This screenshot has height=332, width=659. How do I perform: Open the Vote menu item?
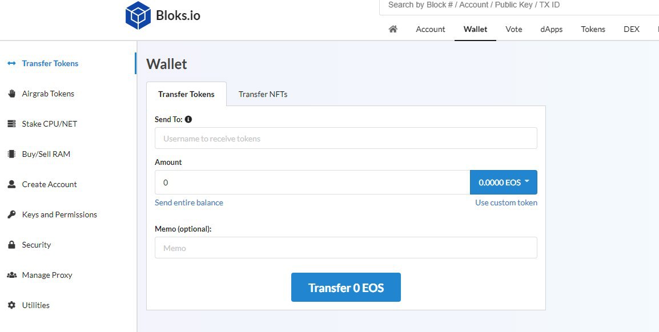click(x=513, y=29)
